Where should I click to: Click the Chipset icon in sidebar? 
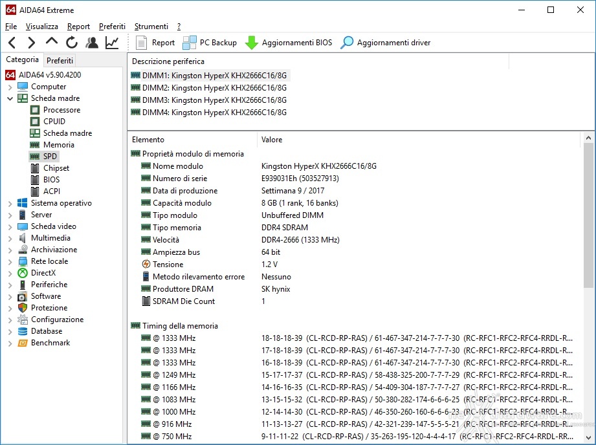[x=34, y=168]
